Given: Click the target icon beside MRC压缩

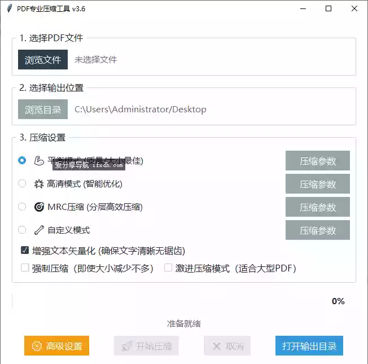Looking at the screenshot, I should [39, 207].
